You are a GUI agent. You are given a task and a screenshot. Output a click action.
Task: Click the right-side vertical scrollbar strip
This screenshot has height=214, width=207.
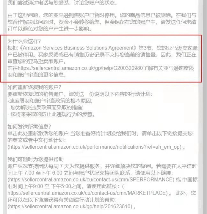click(205, 107)
